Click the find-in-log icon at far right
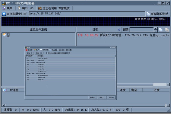171x114 pixels. [167, 29]
